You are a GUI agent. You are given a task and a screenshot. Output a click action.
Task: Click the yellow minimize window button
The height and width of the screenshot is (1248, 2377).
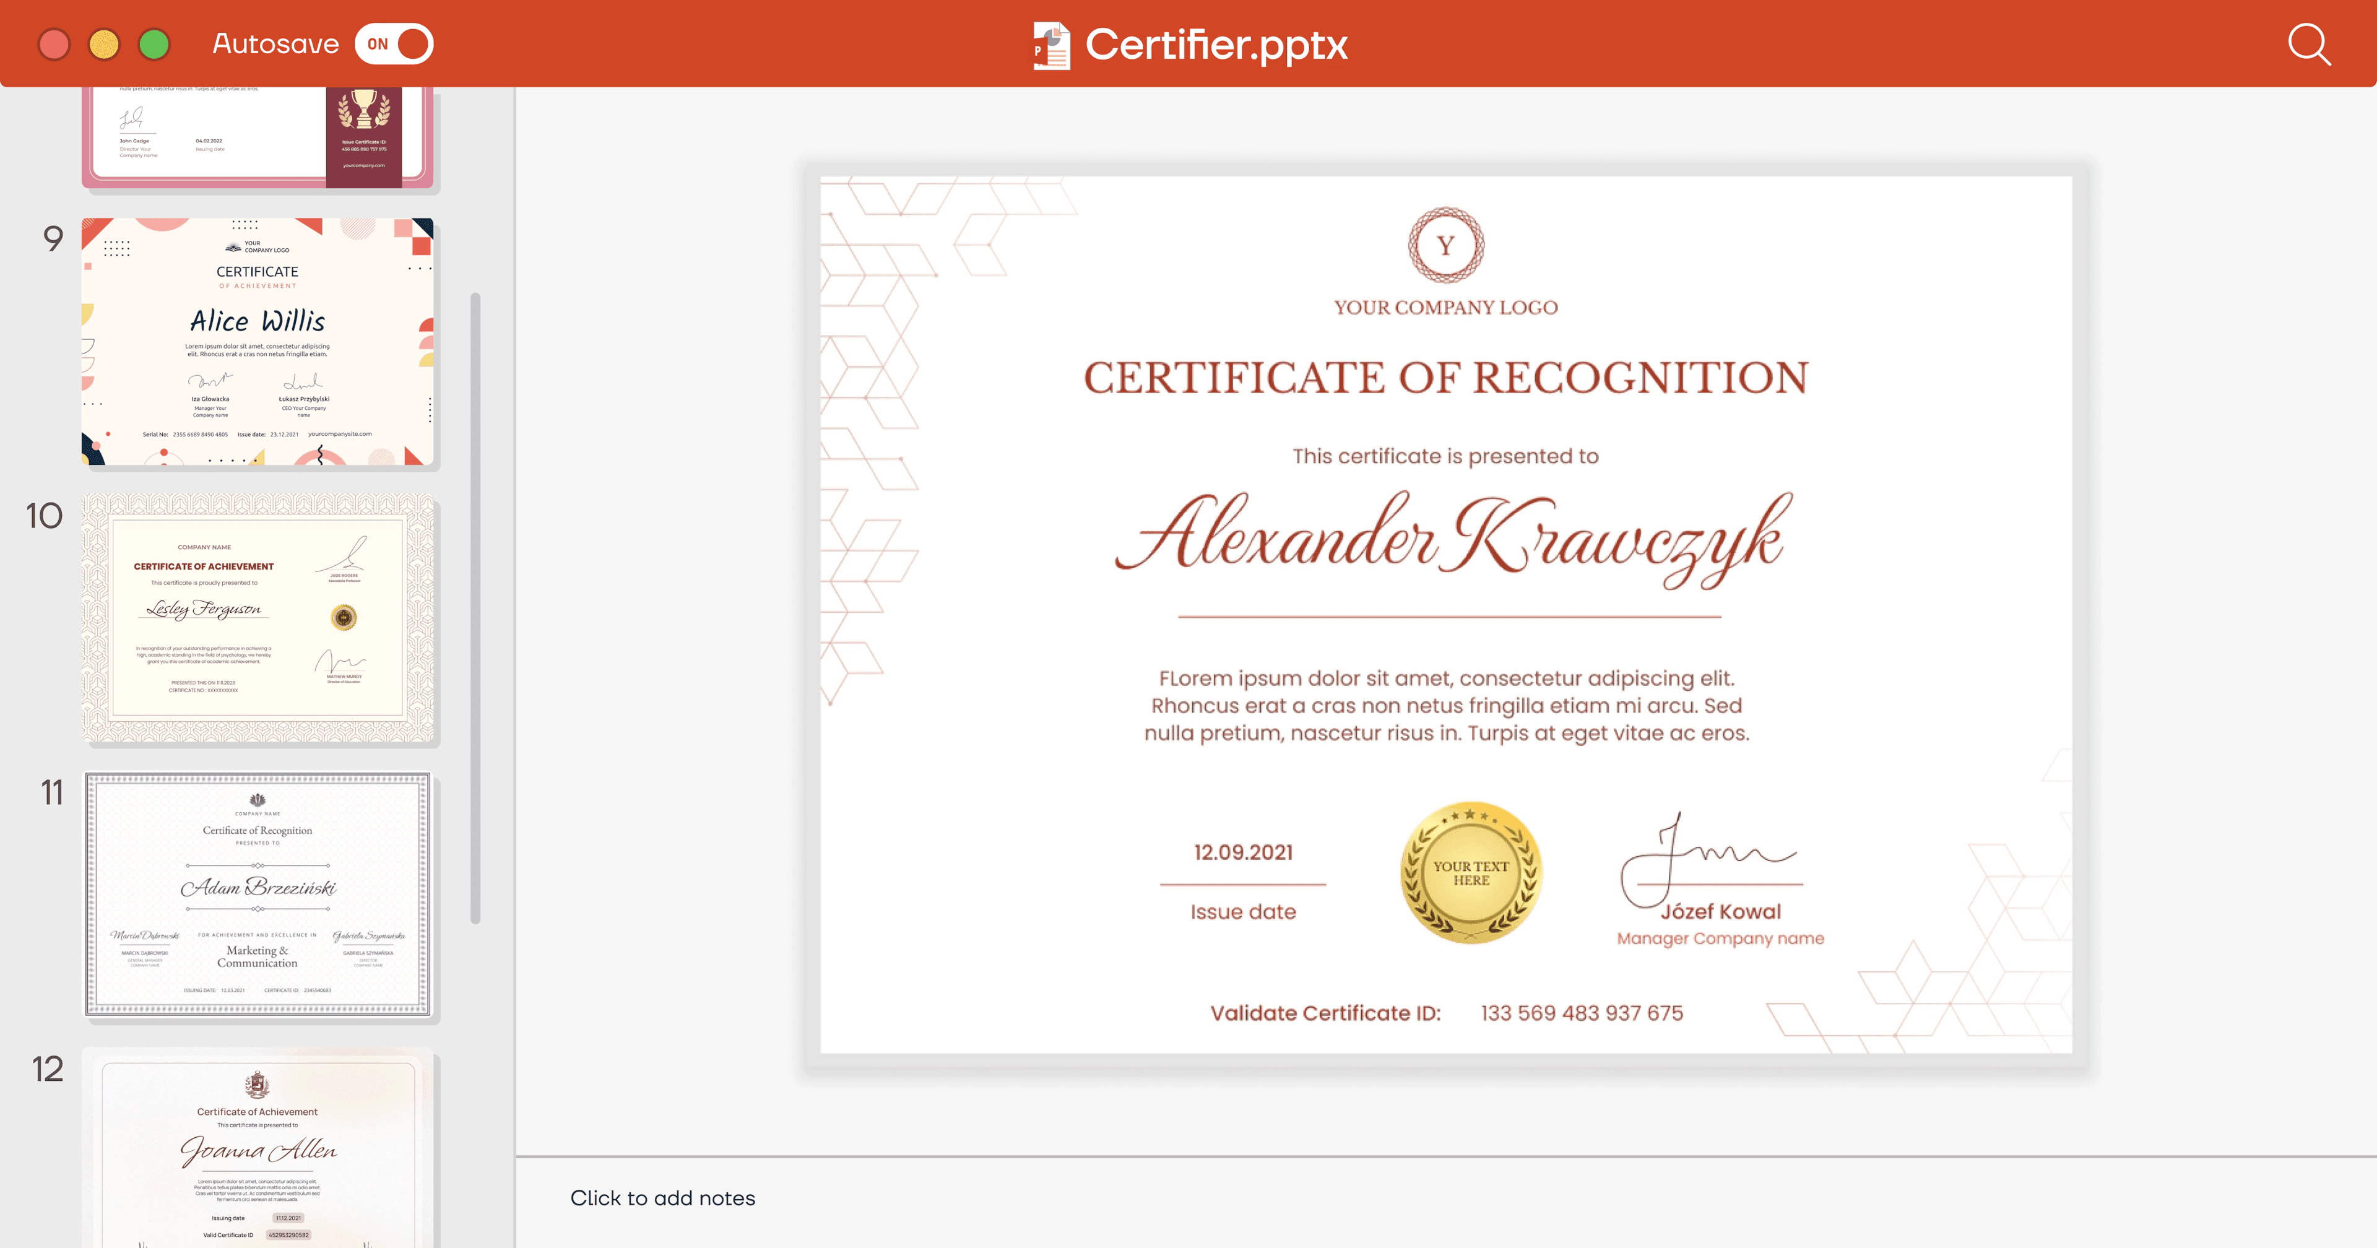click(104, 45)
